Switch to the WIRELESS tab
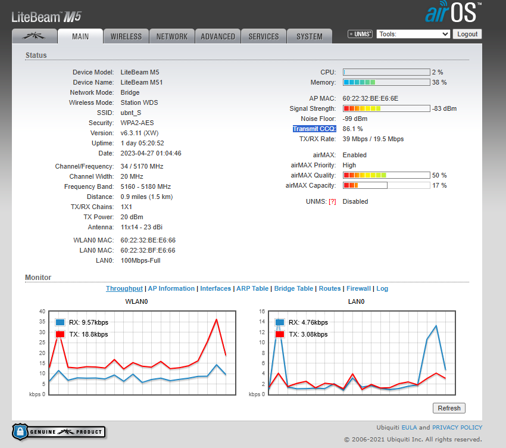 pyautogui.click(x=126, y=36)
